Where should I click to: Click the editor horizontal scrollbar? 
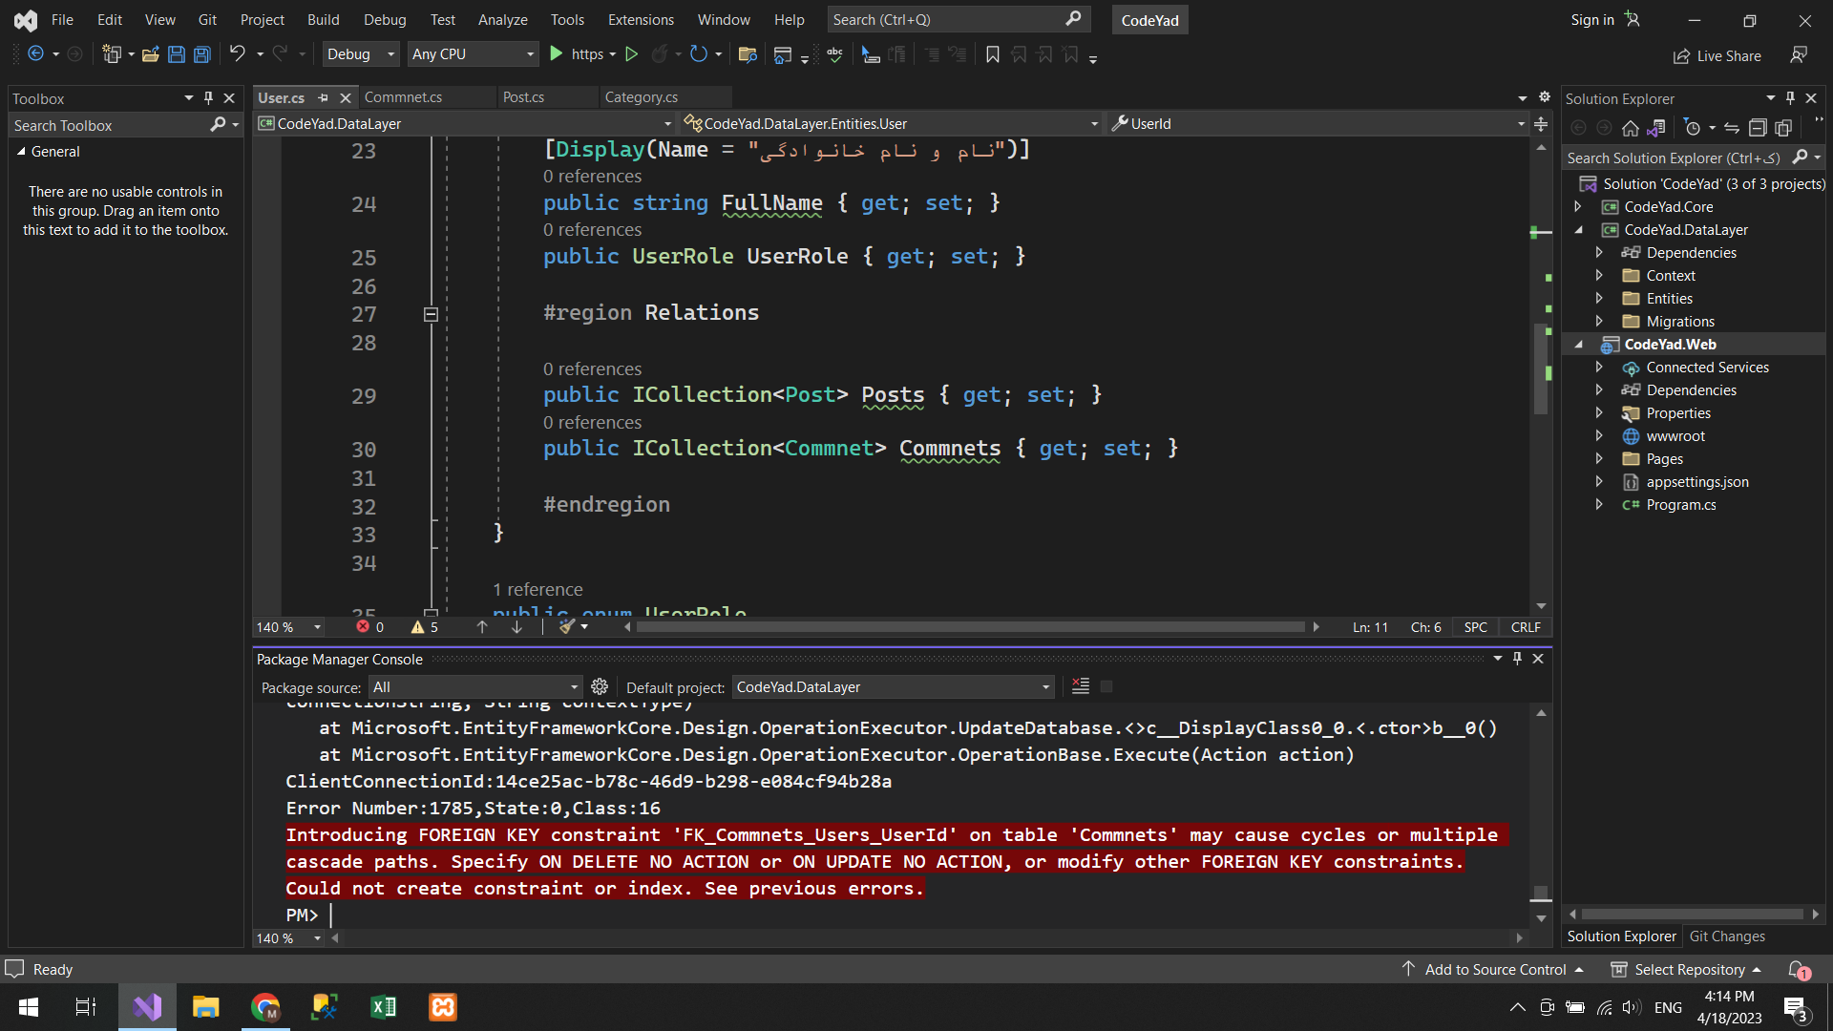969,627
